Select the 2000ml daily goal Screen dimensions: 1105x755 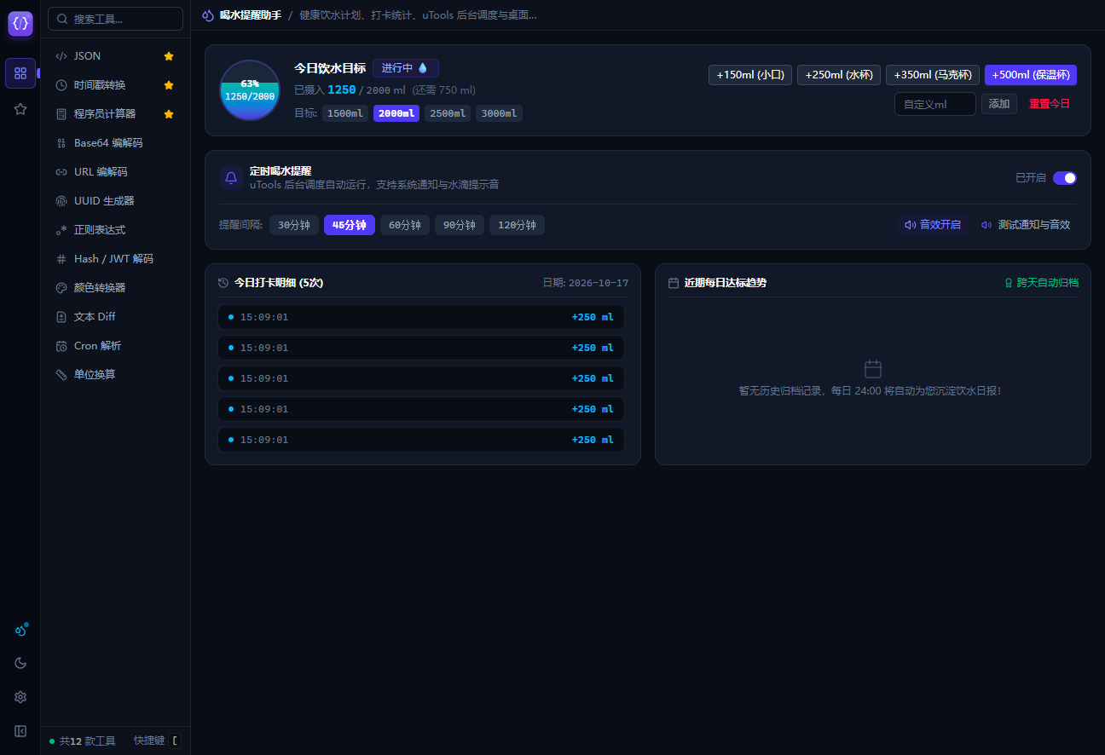click(x=396, y=113)
